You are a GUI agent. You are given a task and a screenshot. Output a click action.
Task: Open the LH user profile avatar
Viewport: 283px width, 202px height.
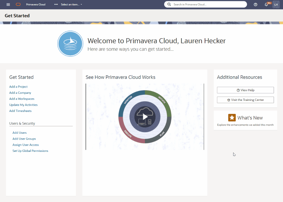pos(276,5)
